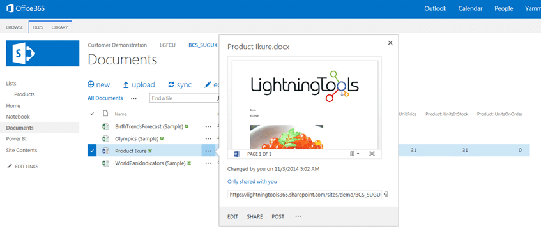Click the Only shared with you link
The width and height of the screenshot is (541, 238).
coord(252,181)
